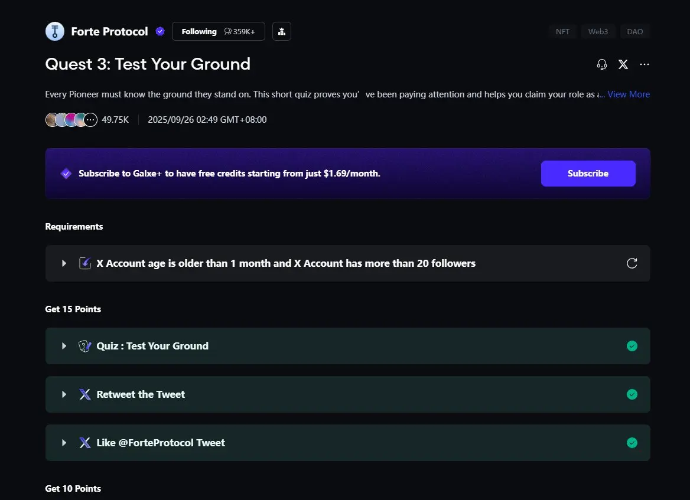Viewport: 690px width, 500px height.
Task: Expand the Retweet the Tweet task
Action: pos(64,394)
